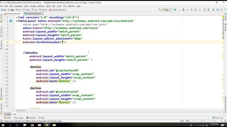Open the SDK Manager icon

[214, 10]
